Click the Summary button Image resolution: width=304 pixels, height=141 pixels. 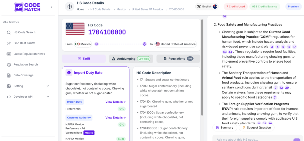pos(225,128)
